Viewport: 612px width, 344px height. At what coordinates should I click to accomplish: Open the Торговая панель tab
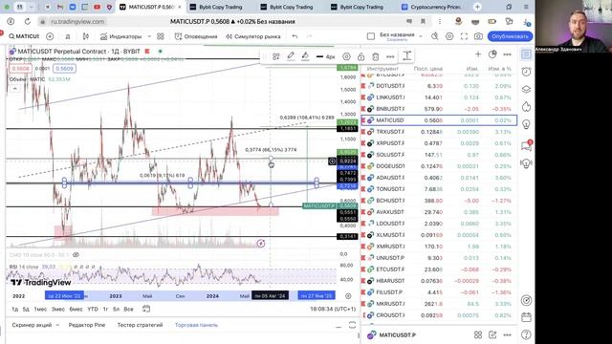click(196, 325)
